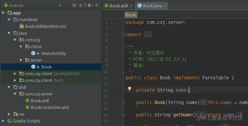Select the MainActivity class

click(54, 53)
